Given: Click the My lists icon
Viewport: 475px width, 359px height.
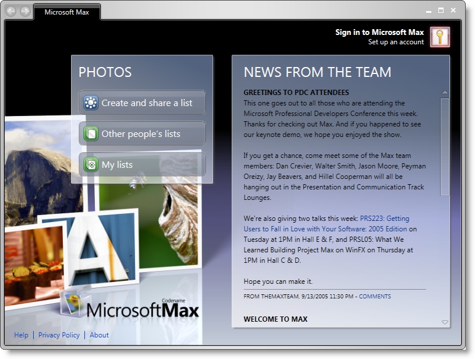Looking at the screenshot, I should (x=90, y=165).
